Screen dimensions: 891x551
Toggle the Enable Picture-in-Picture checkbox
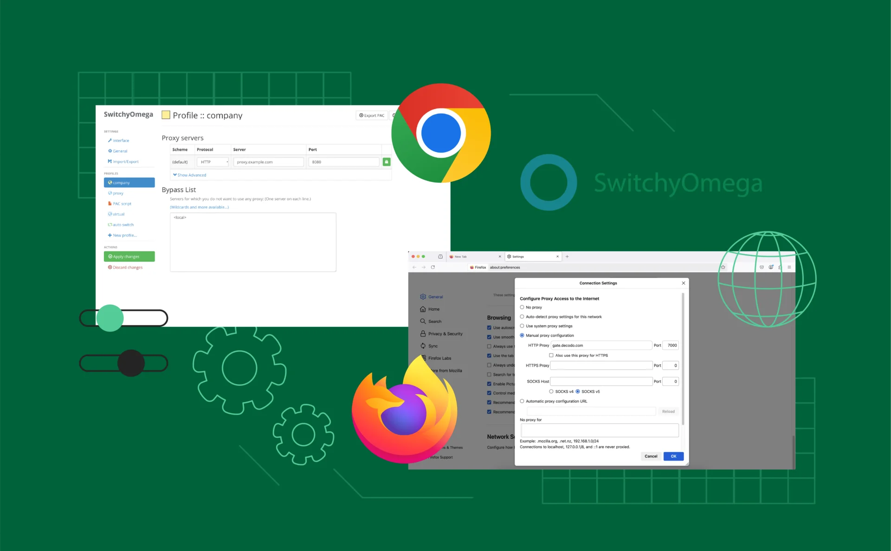[489, 384]
